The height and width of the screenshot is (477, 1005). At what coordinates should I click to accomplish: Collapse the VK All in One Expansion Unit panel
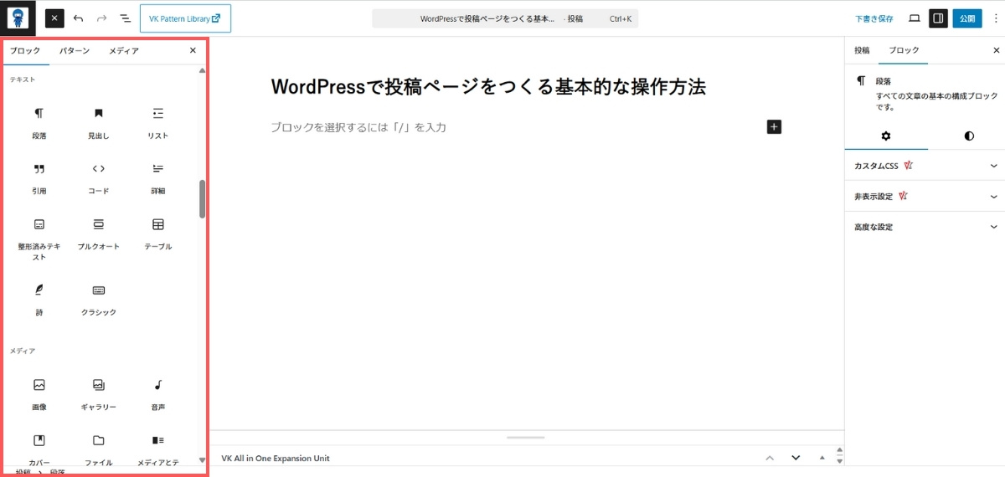pos(822,458)
